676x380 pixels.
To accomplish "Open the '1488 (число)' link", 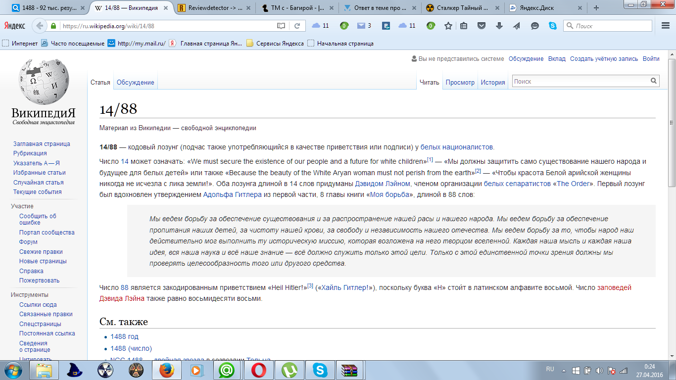I will pos(131,348).
